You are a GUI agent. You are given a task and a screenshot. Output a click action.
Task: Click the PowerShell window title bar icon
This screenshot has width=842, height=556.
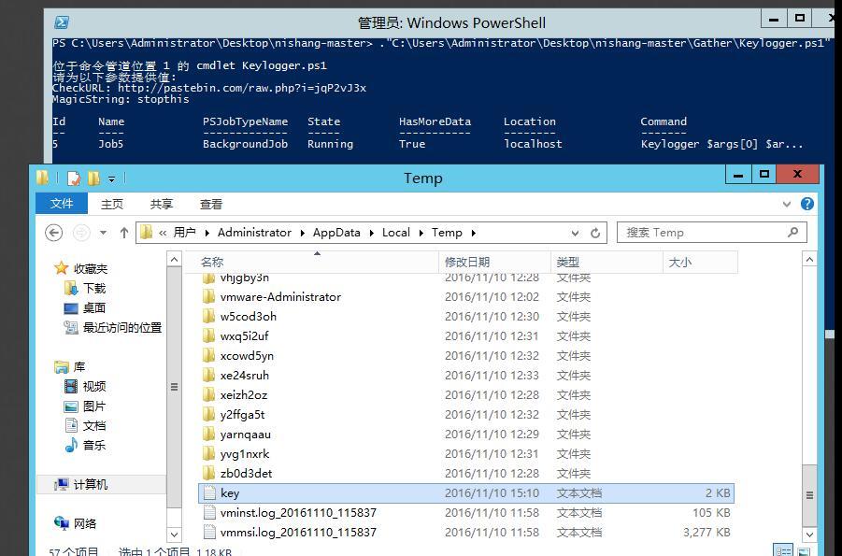[62, 22]
